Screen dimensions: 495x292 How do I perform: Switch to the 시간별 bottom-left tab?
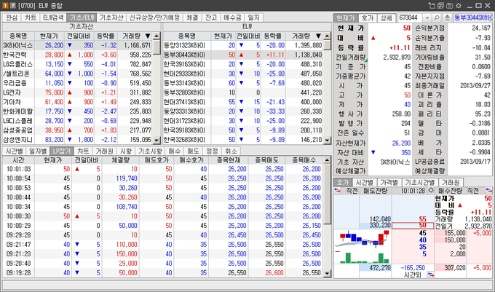pyautogui.click(x=15, y=151)
